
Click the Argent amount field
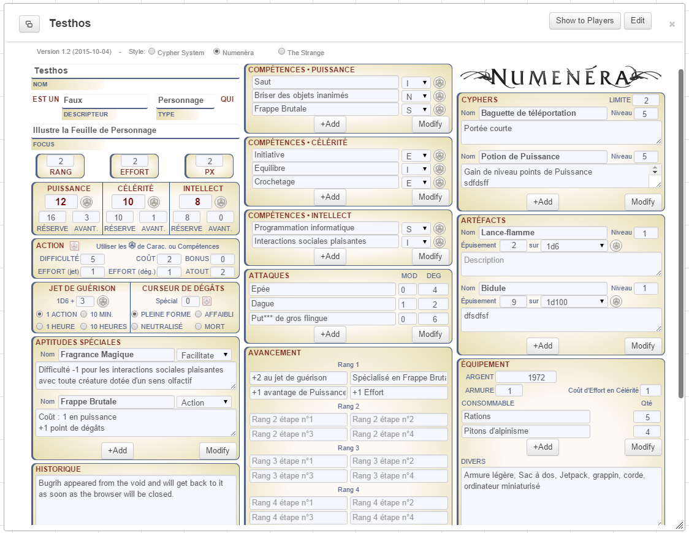[525, 377]
